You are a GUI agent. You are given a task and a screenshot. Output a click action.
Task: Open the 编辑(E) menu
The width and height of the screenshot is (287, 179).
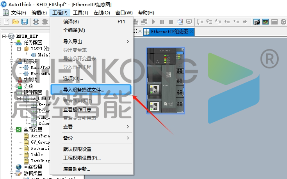coord(39,13)
